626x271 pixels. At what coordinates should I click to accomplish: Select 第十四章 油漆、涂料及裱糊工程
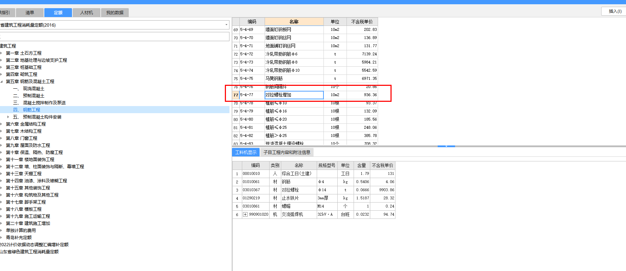37,181
